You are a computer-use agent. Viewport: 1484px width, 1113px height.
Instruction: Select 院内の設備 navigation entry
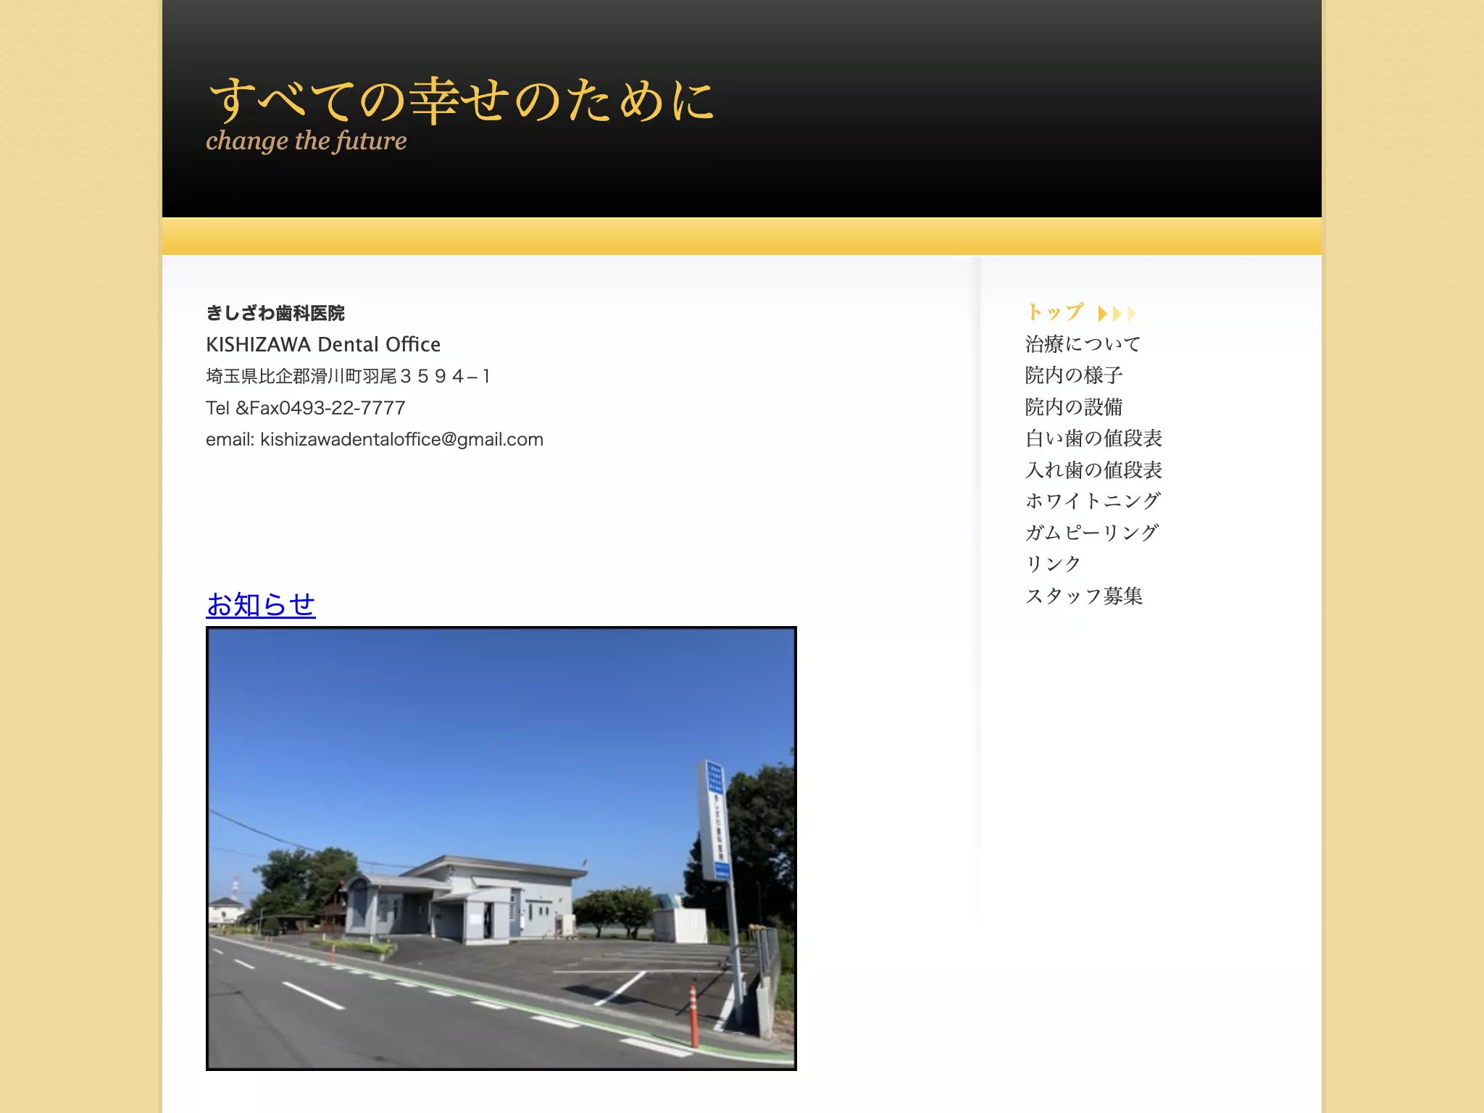click(x=1074, y=407)
